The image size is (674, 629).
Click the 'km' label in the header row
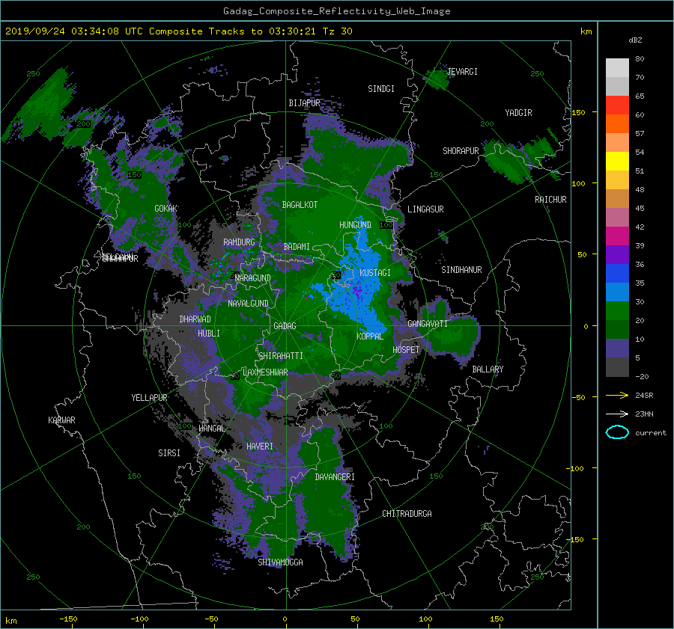point(586,31)
